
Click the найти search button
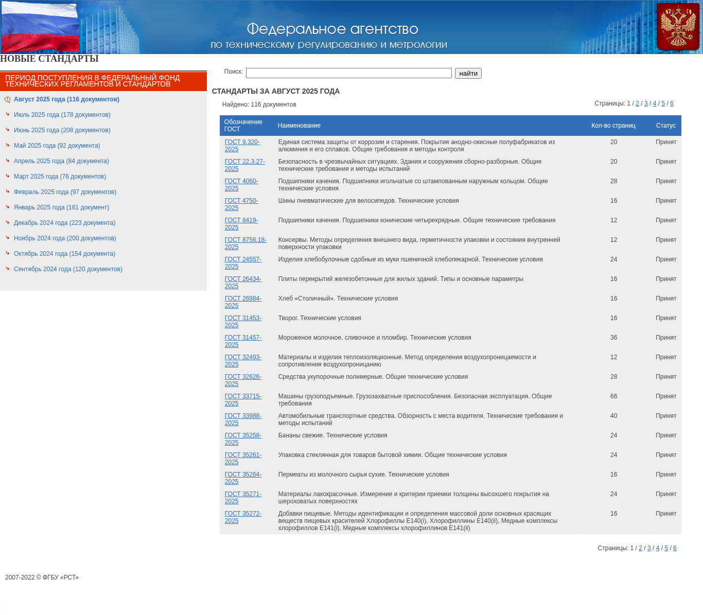point(468,73)
